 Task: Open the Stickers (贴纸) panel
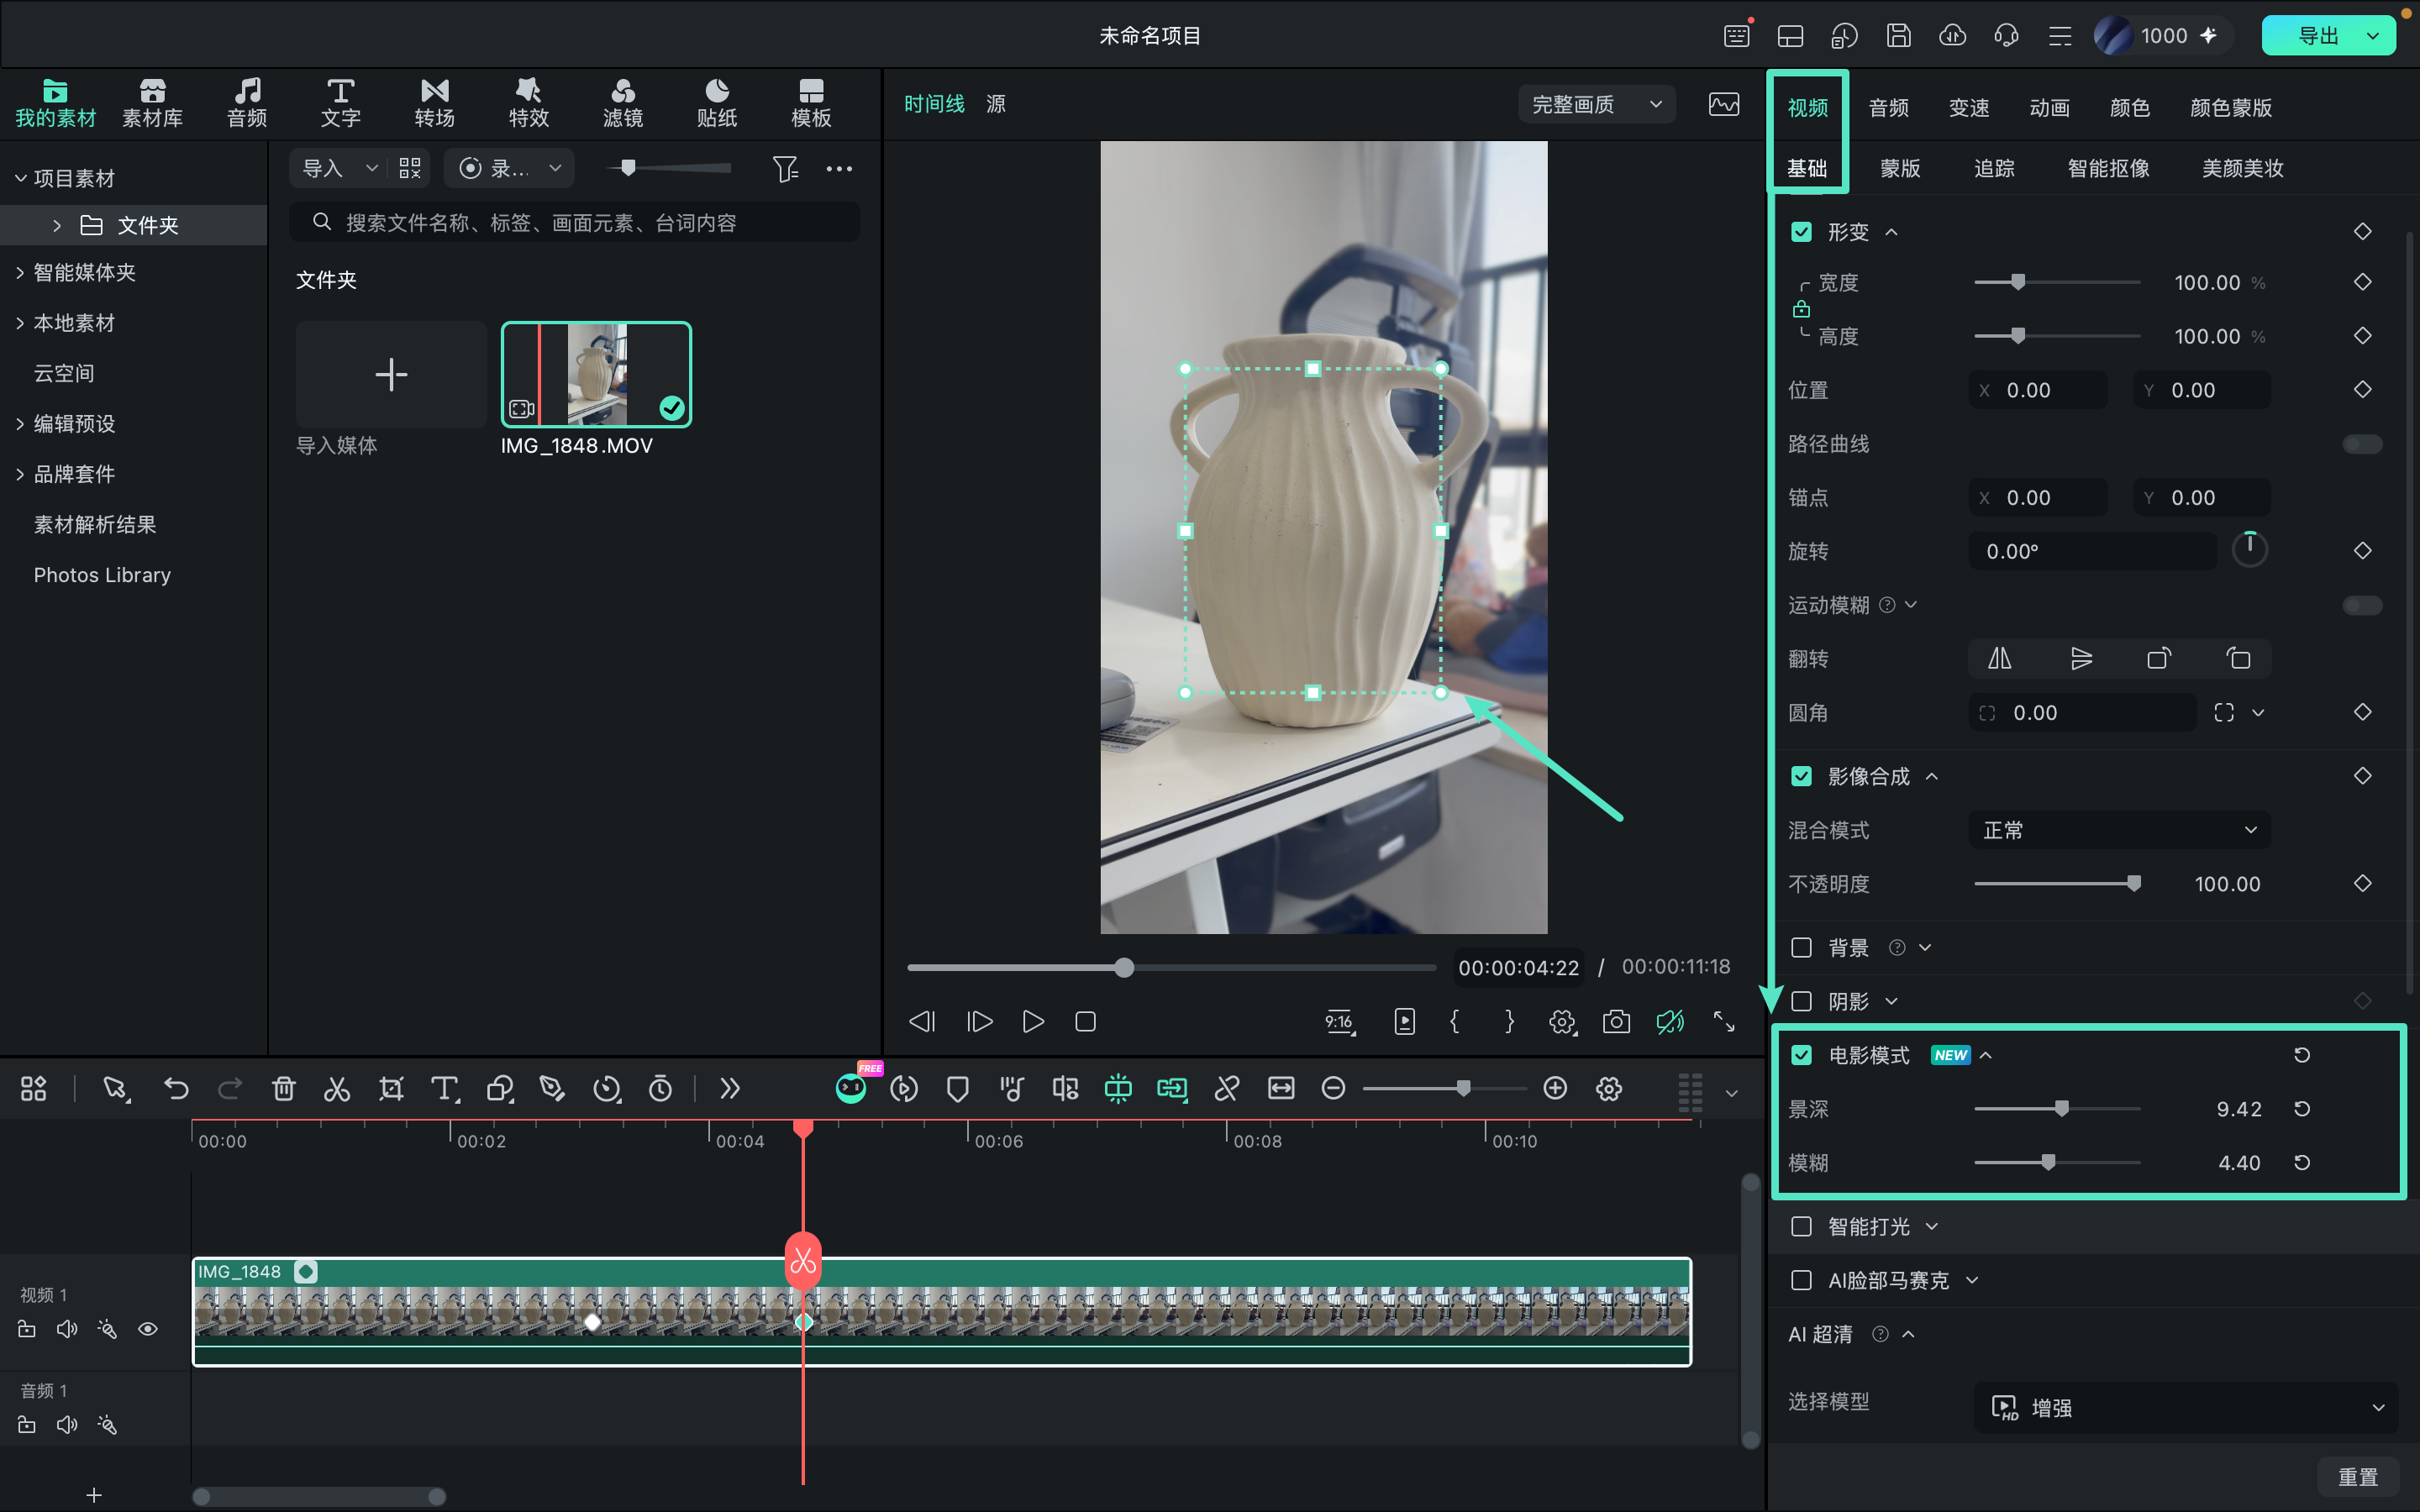click(x=717, y=104)
